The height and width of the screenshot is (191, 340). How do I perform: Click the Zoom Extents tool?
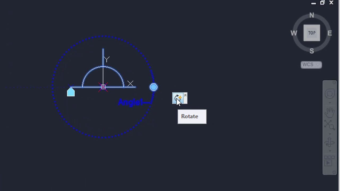330,124
